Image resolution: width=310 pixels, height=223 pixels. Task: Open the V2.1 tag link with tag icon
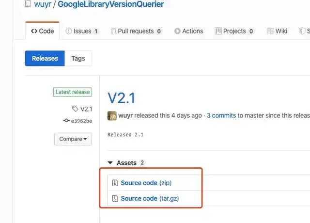(82, 109)
